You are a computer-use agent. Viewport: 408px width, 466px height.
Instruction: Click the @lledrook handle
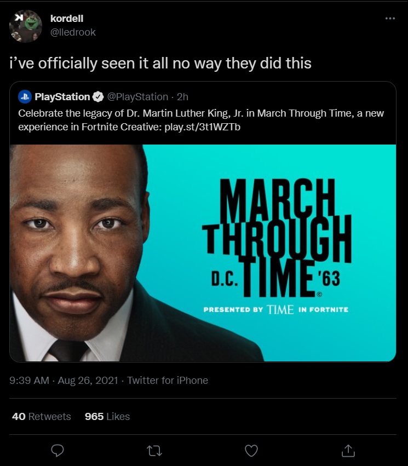coord(73,32)
